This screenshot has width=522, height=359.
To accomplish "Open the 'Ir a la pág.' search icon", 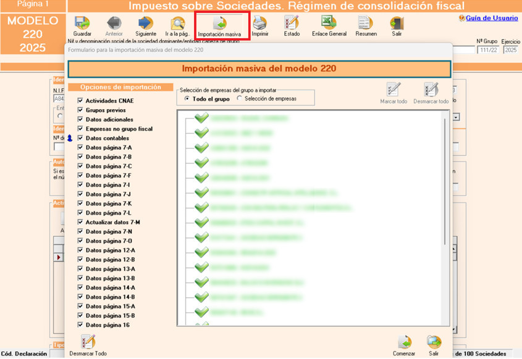I will tap(178, 23).
